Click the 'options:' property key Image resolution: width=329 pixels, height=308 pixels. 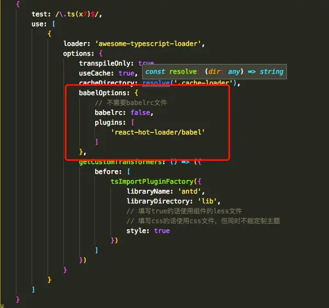79,54
